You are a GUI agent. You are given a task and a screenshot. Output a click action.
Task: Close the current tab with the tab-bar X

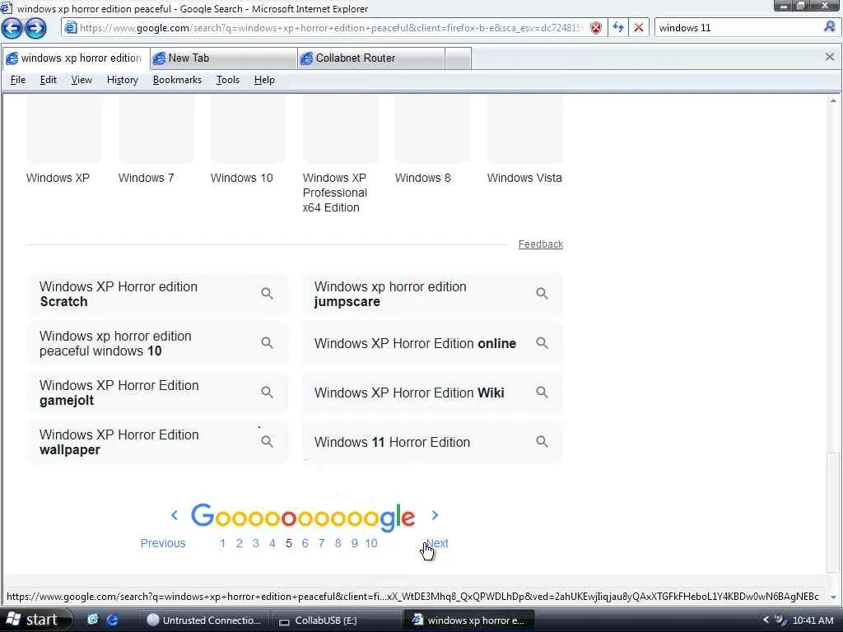pos(830,57)
